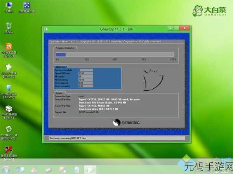Minimize the Ghost32 window

click(170, 28)
